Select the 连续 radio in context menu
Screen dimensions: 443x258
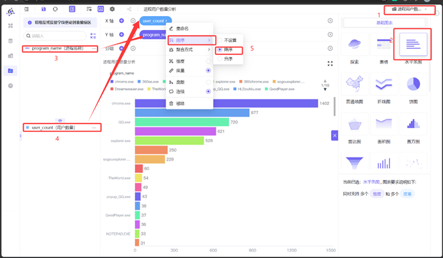point(208,92)
